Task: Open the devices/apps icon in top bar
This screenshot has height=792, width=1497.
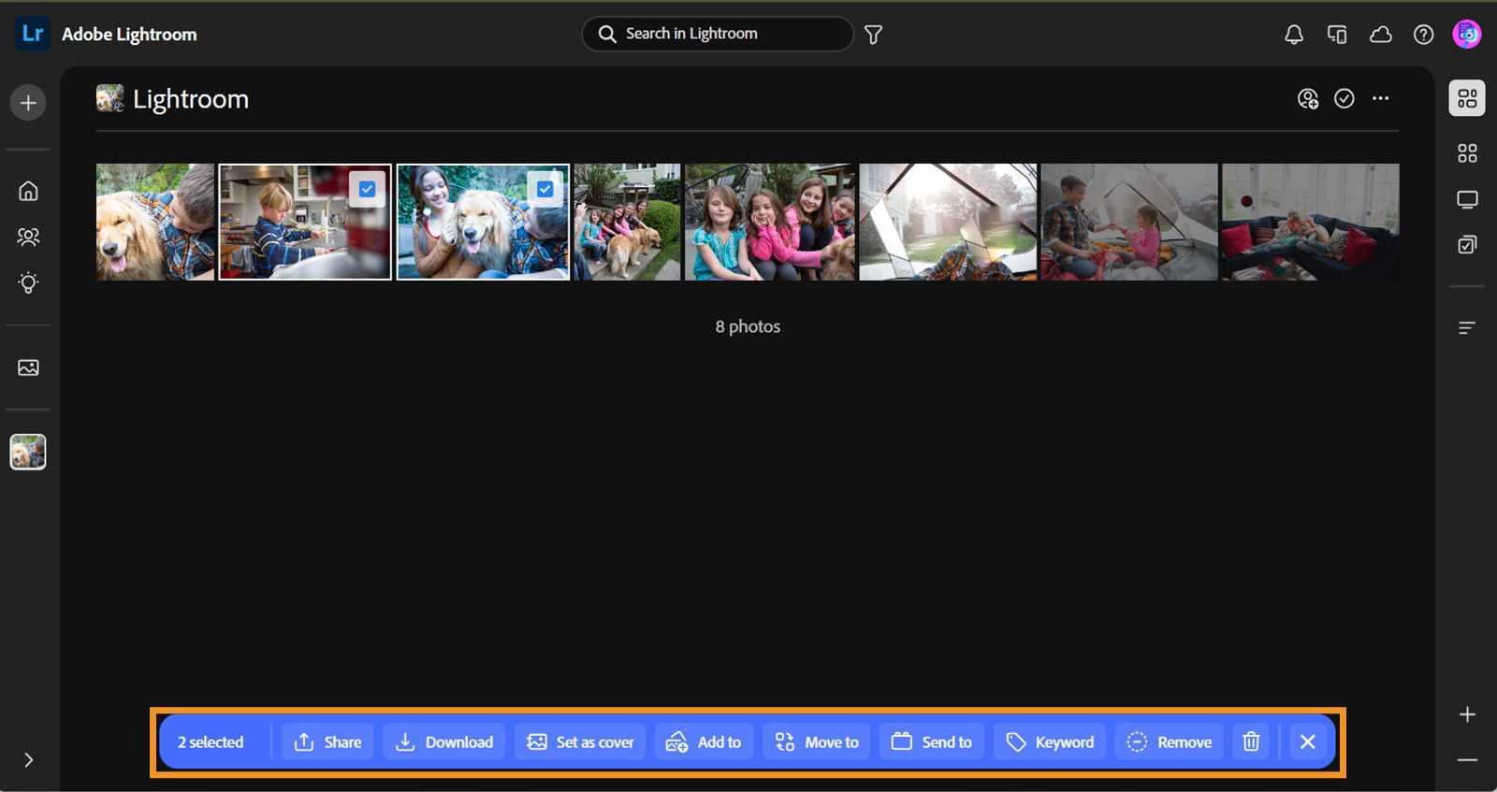Action: [1337, 35]
